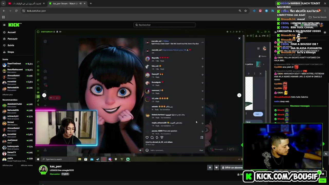Toggle kas_perr channel notifications bell
Screen dimensions: 329x185
point(210,168)
